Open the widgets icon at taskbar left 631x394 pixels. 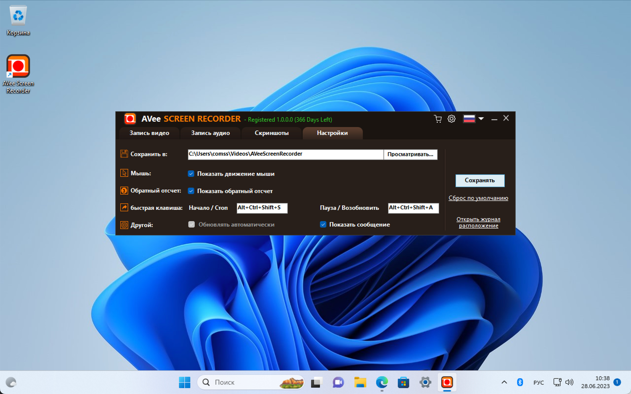[11, 382]
